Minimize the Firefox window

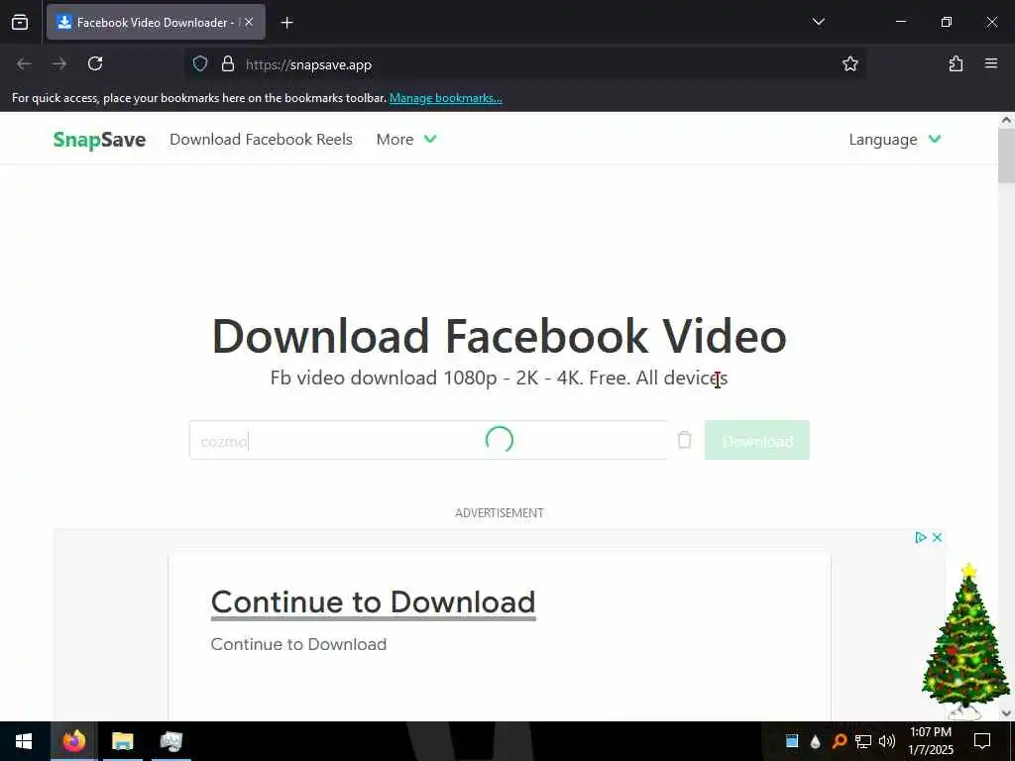click(x=900, y=22)
